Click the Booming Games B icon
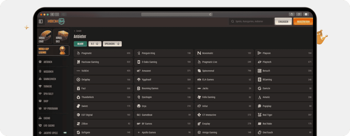This screenshot has height=136, width=350. tap(139, 88)
